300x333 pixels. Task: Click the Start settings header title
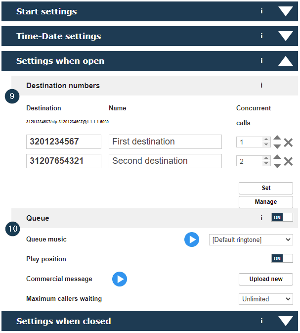46,11
